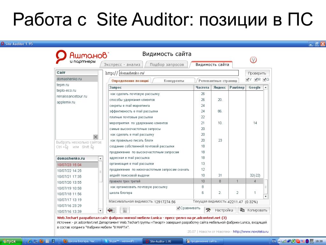Open the Skype taskbar window
326x245 pixels.
click(x=122, y=241)
